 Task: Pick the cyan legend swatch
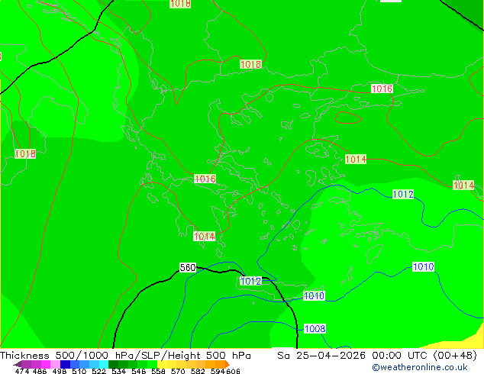(x=104, y=364)
